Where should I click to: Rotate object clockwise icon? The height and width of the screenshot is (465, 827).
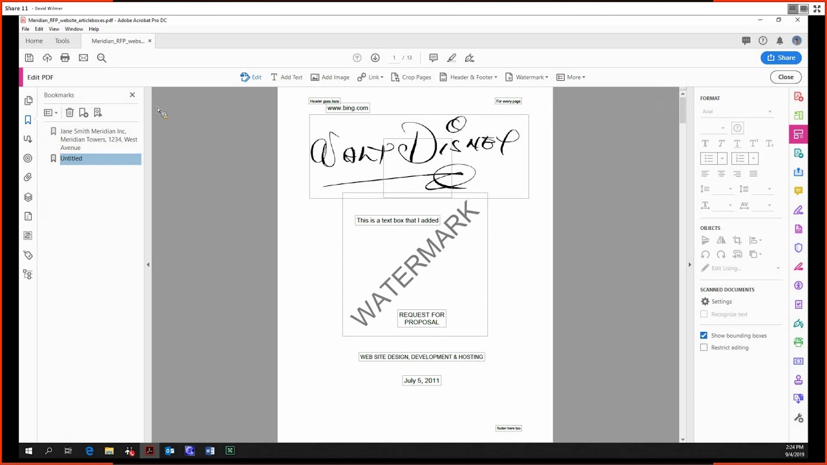click(721, 254)
